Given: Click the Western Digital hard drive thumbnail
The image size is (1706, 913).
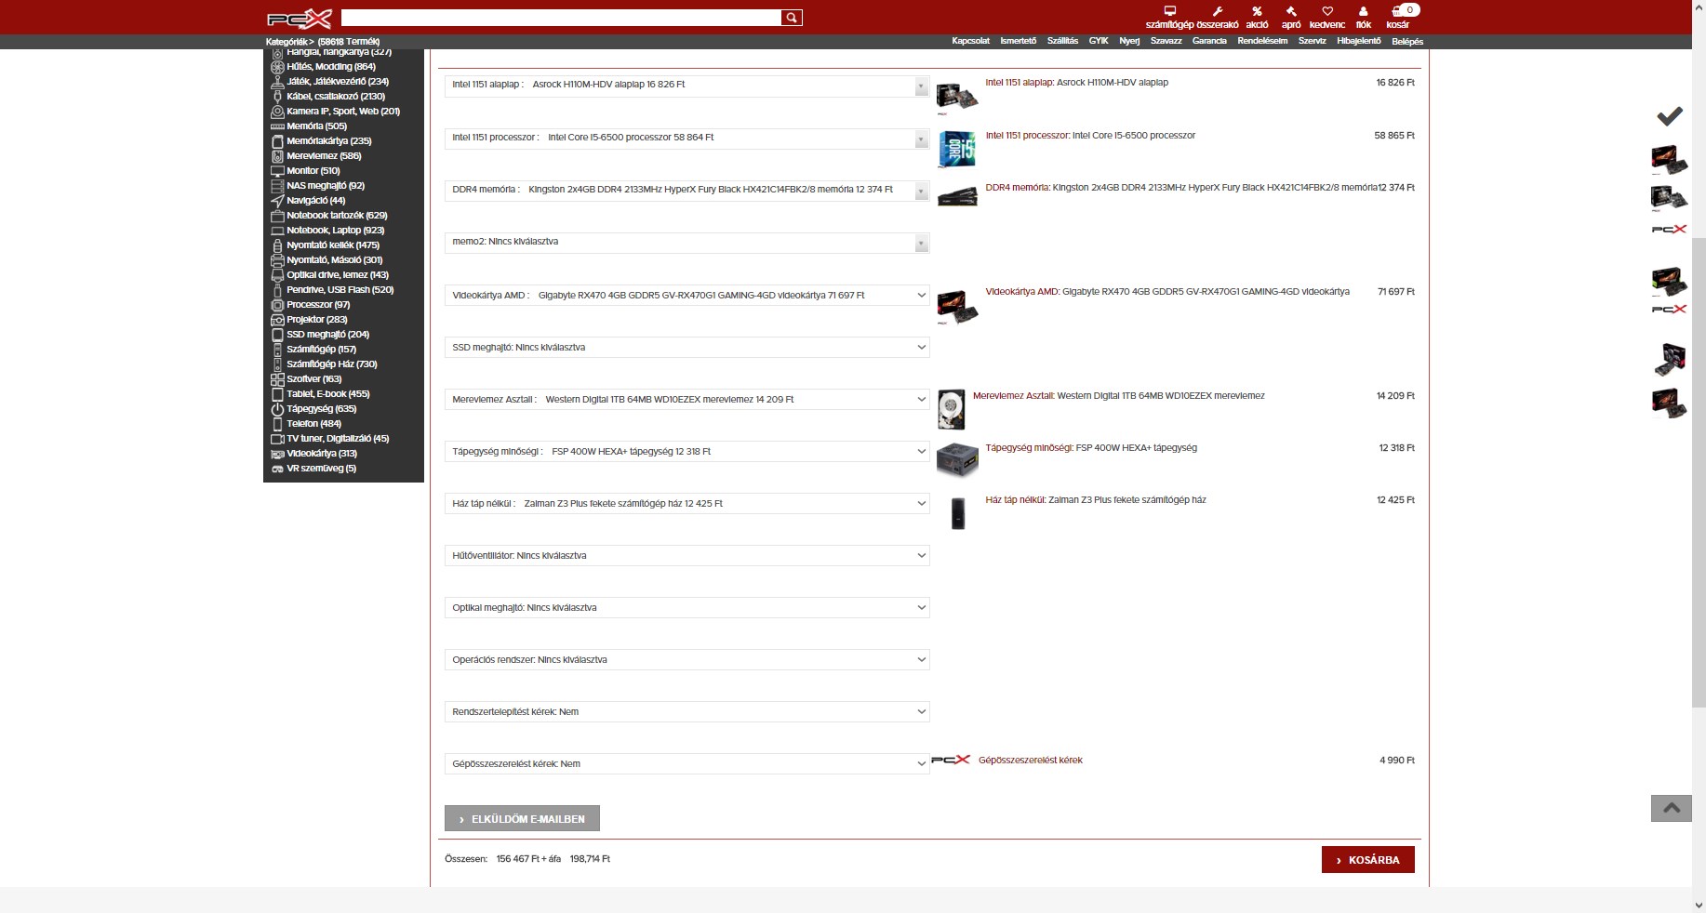Looking at the screenshot, I should [952, 410].
